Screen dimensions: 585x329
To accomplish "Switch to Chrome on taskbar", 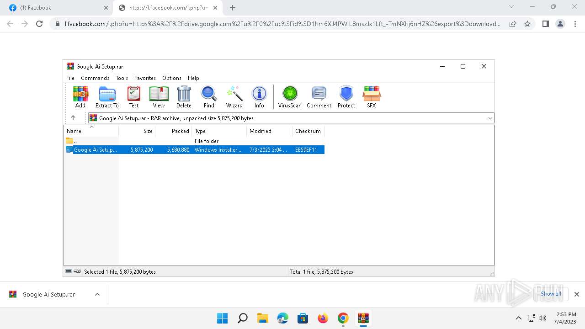I will [x=343, y=318].
